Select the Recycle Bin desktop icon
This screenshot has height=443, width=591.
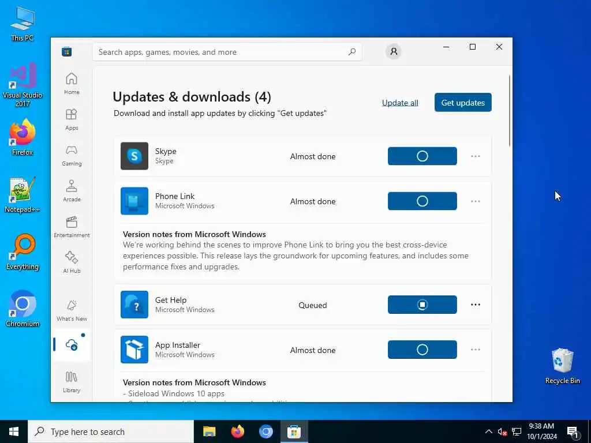tap(562, 366)
